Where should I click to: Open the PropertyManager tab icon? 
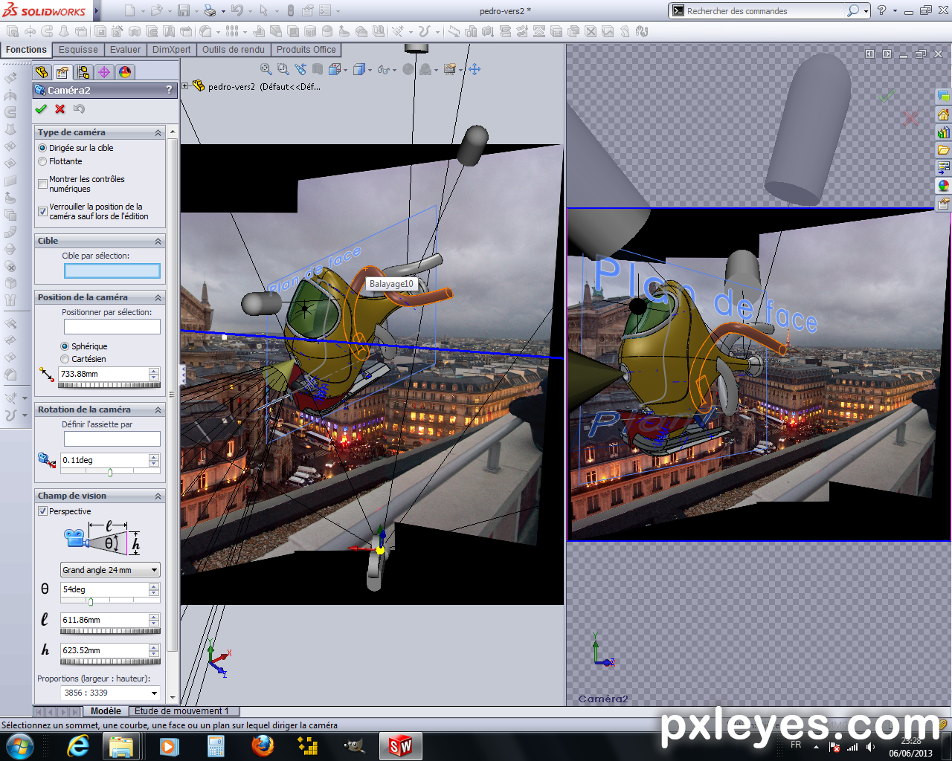coord(62,72)
